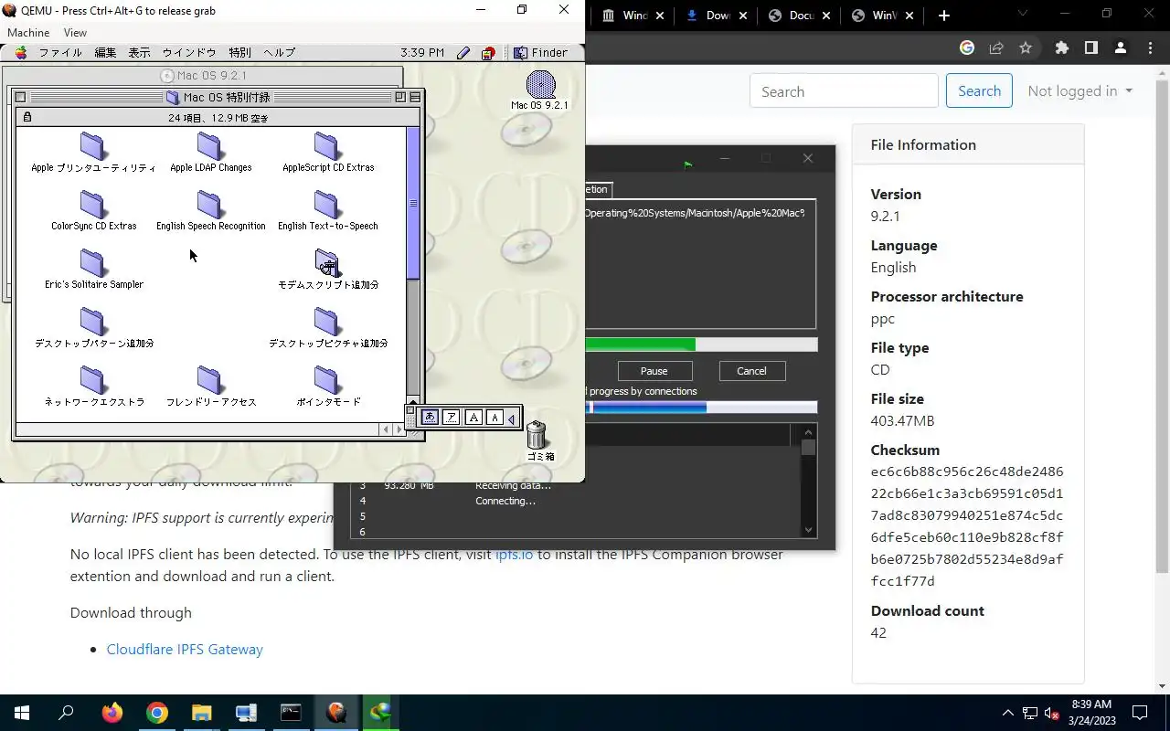Click the colorful icon left of the Finder menu

tap(488, 53)
